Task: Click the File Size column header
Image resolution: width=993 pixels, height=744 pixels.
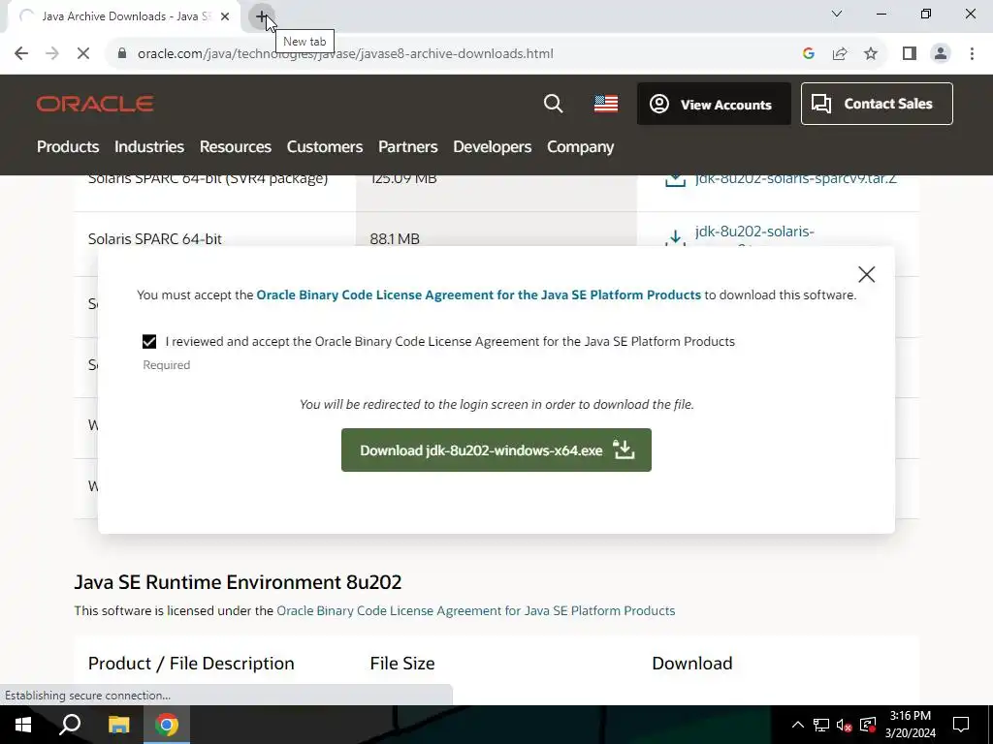Action: coord(402,663)
